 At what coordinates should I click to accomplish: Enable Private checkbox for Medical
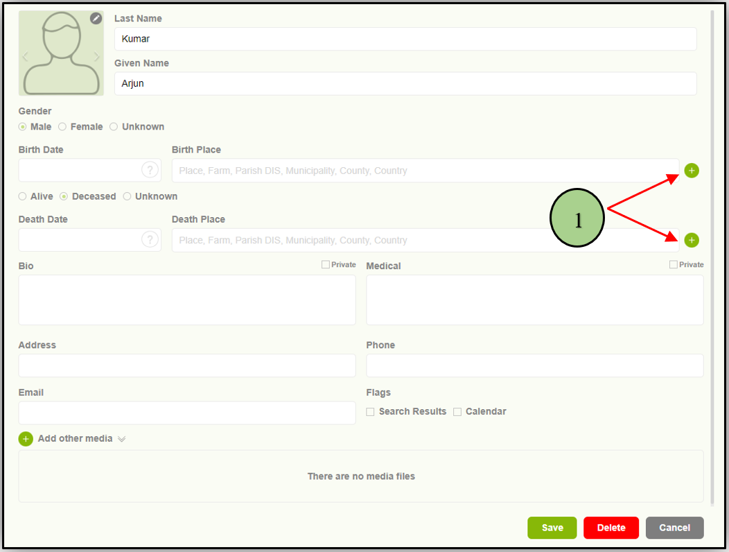click(674, 265)
